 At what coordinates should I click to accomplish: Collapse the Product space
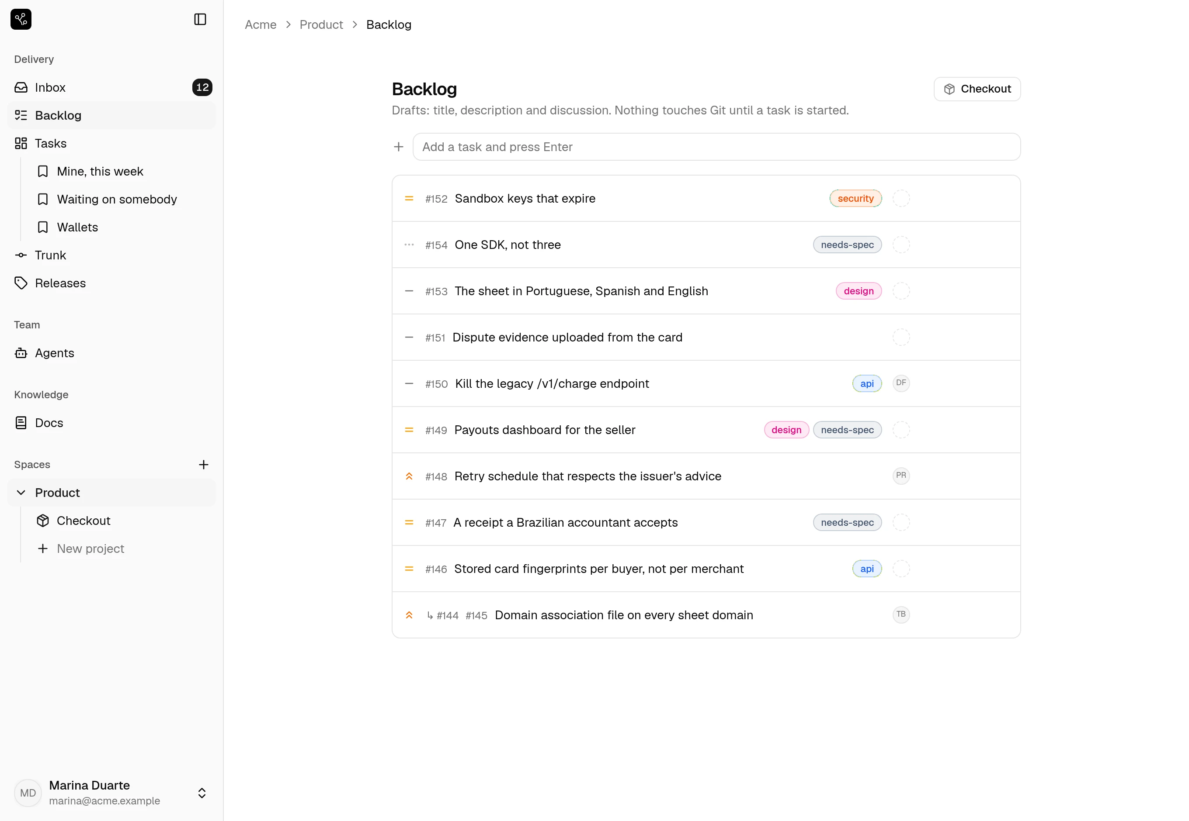coord(21,493)
